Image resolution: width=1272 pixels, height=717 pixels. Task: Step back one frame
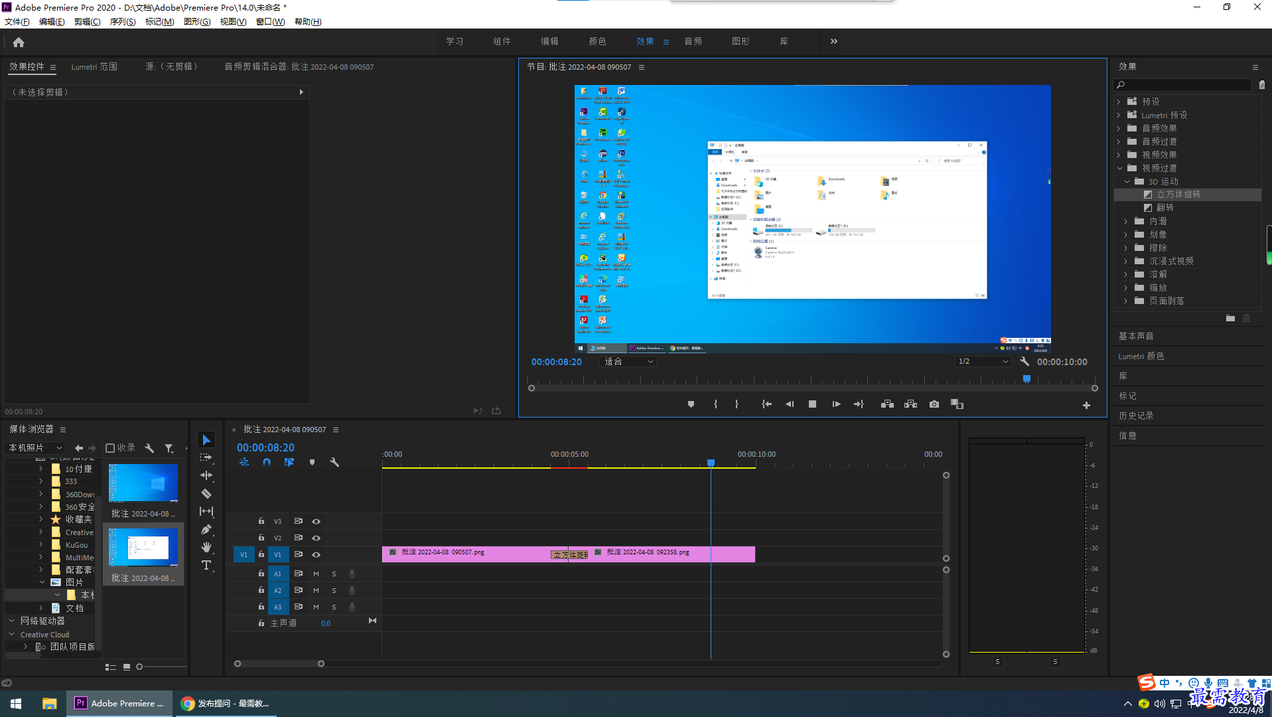point(790,404)
